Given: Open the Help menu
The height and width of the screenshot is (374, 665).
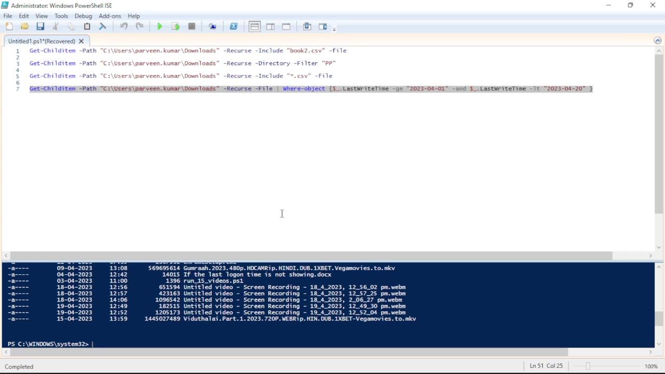Looking at the screenshot, I should click(x=134, y=16).
